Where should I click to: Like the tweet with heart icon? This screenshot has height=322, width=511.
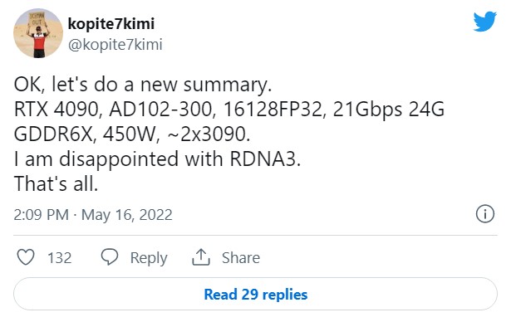click(26, 257)
